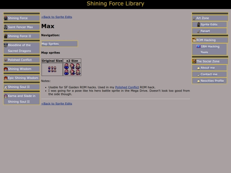Image resolution: width=231 pixels, height=173 pixels.
Task: Click the original size Max sprite image
Action: tap(52, 69)
